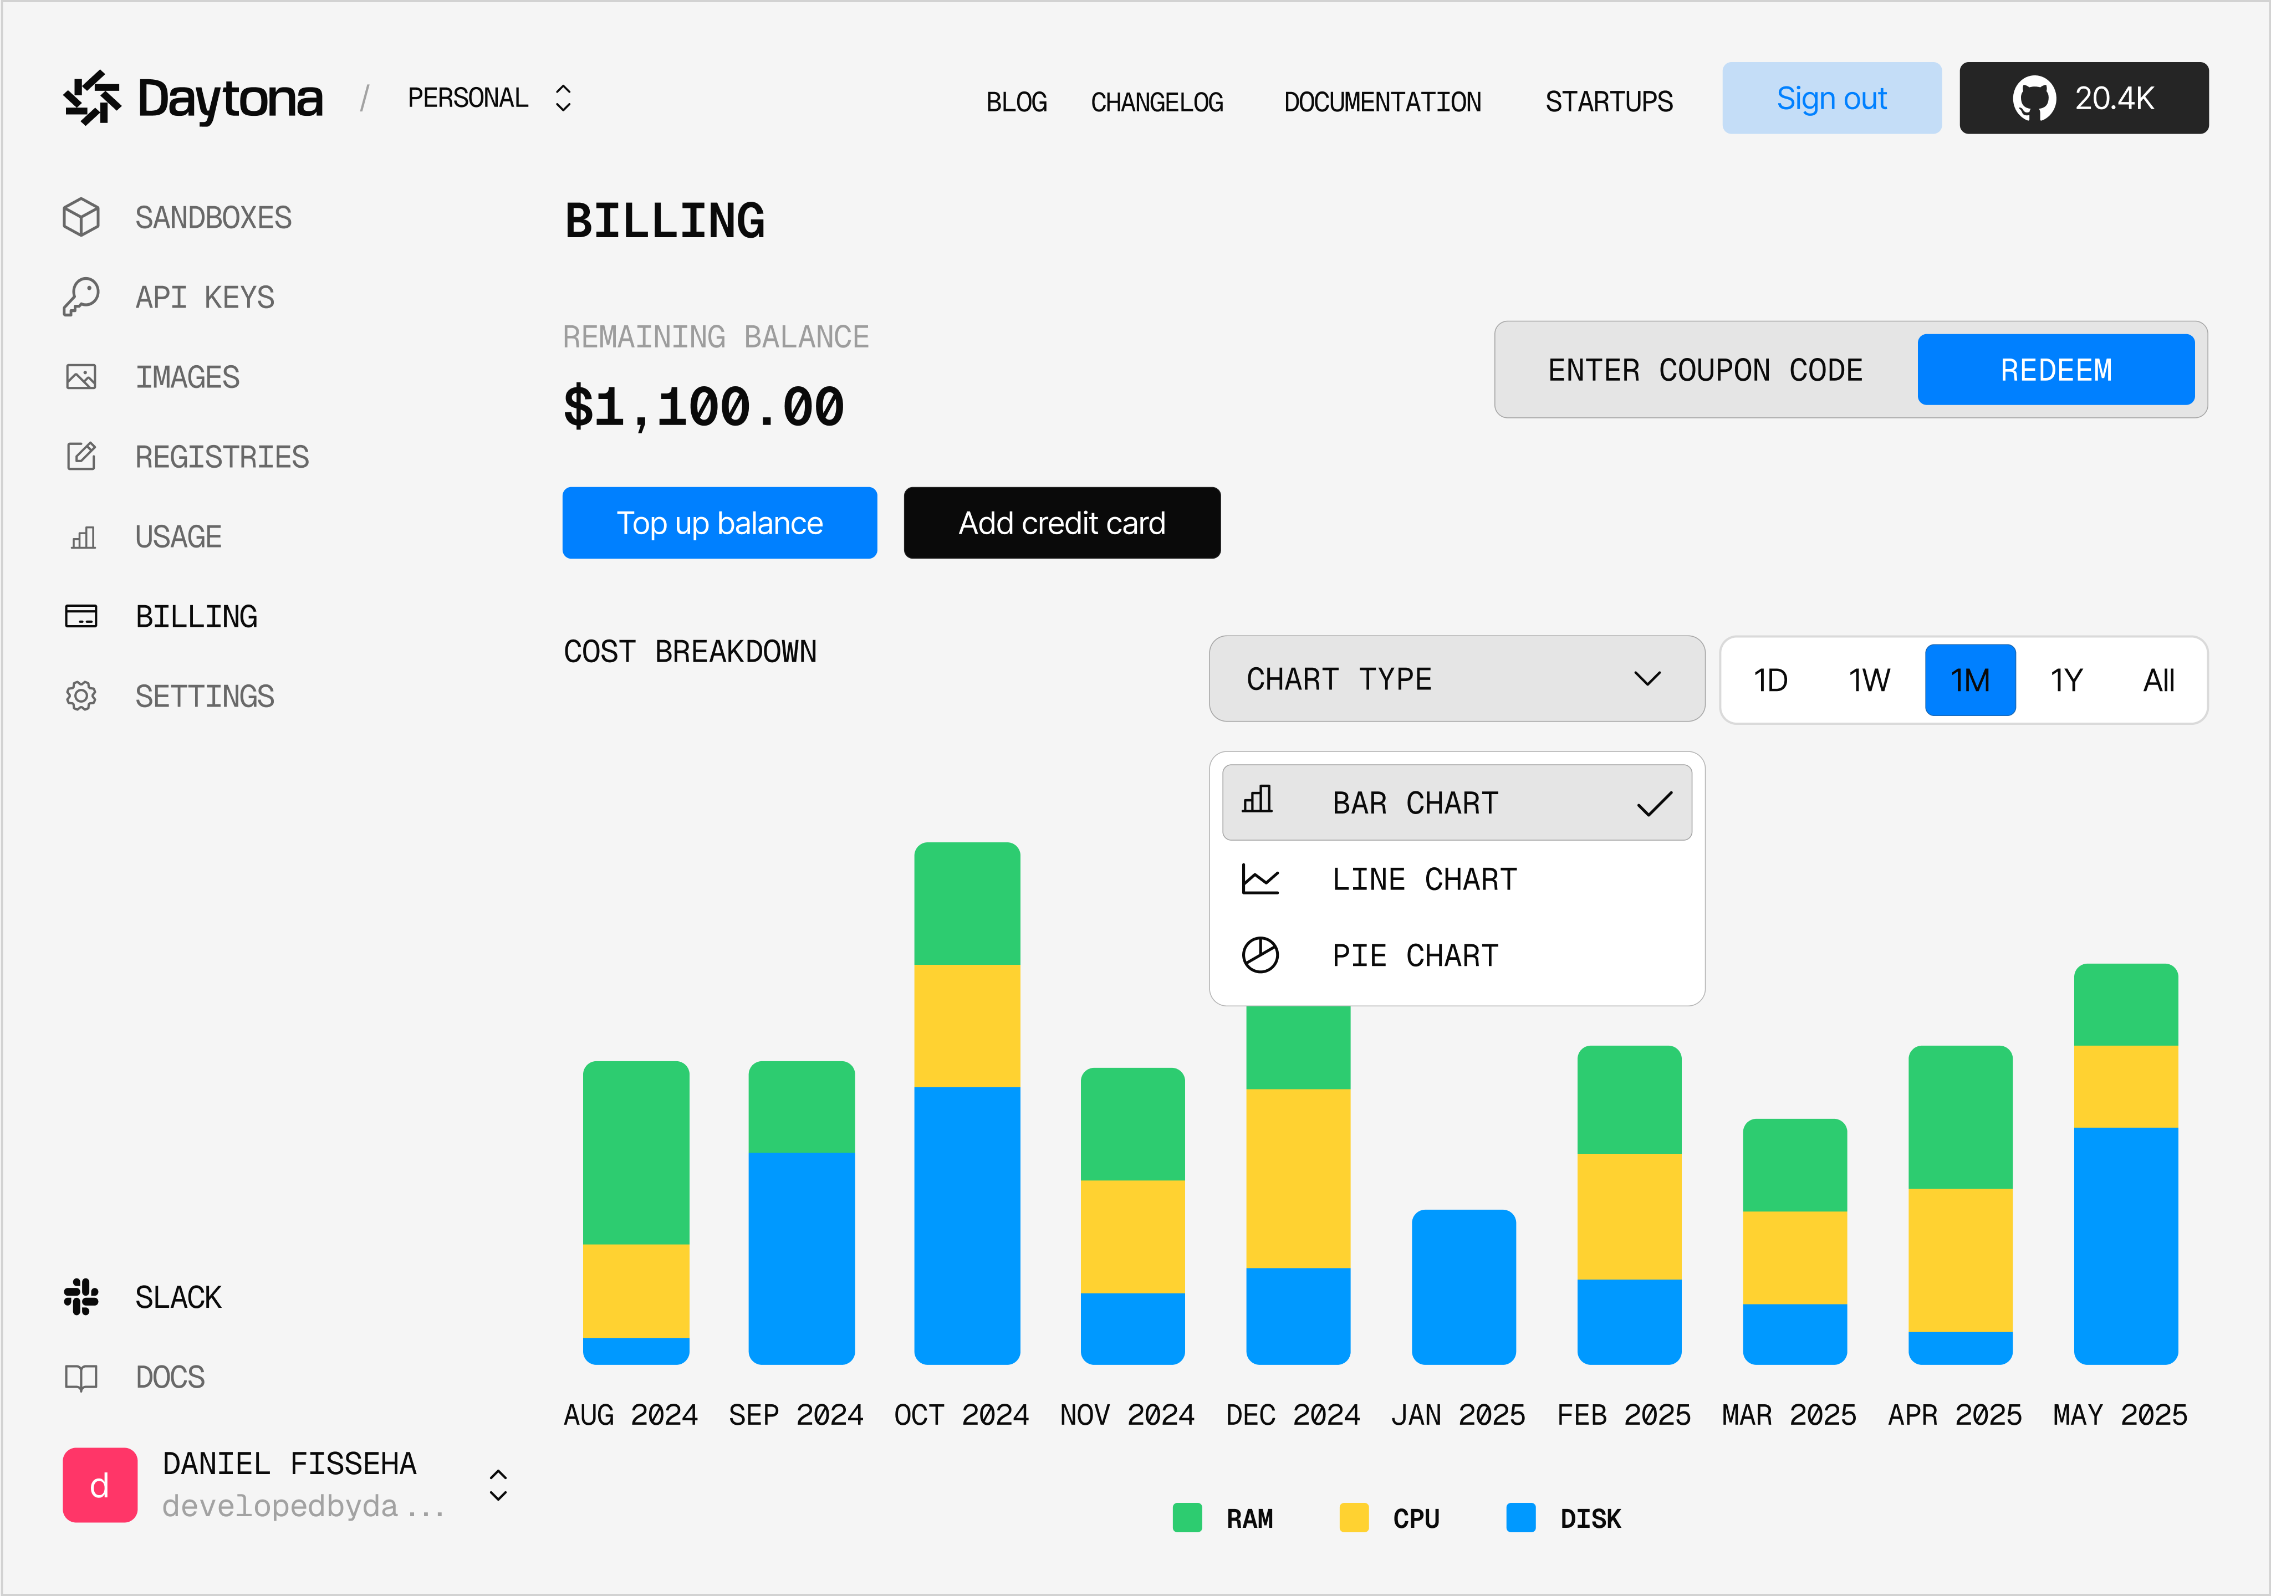The image size is (2271, 1596).
Task: Open the Documentation menu item
Action: click(1383, 101)
